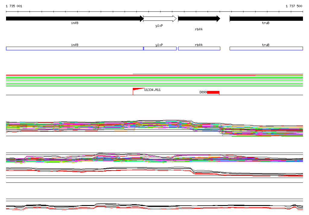309x215 pixels.
Task: Click the rbfA label below black arrow
Action: click(x=199, y=29)
